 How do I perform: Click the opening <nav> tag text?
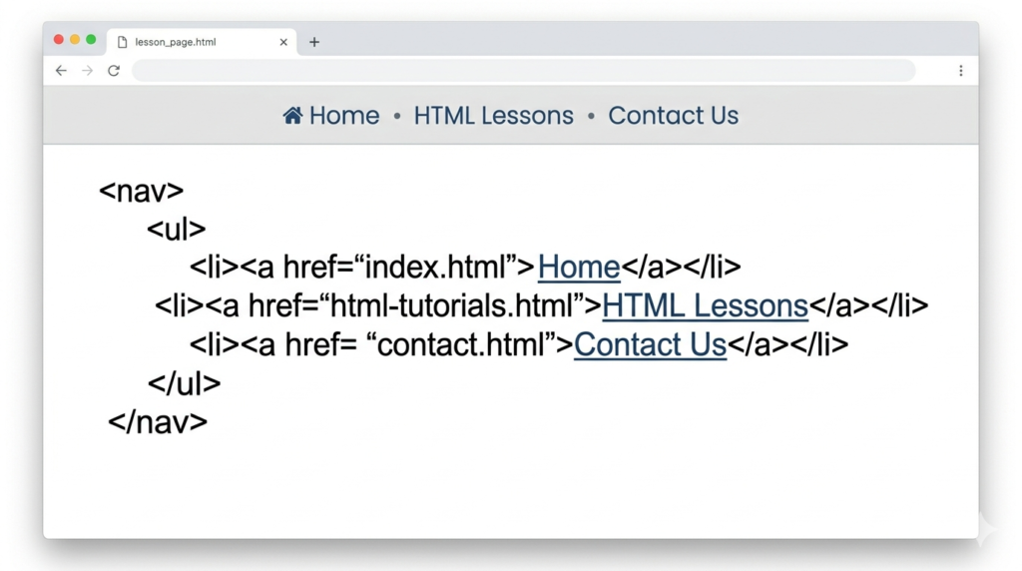pos(141,192)
